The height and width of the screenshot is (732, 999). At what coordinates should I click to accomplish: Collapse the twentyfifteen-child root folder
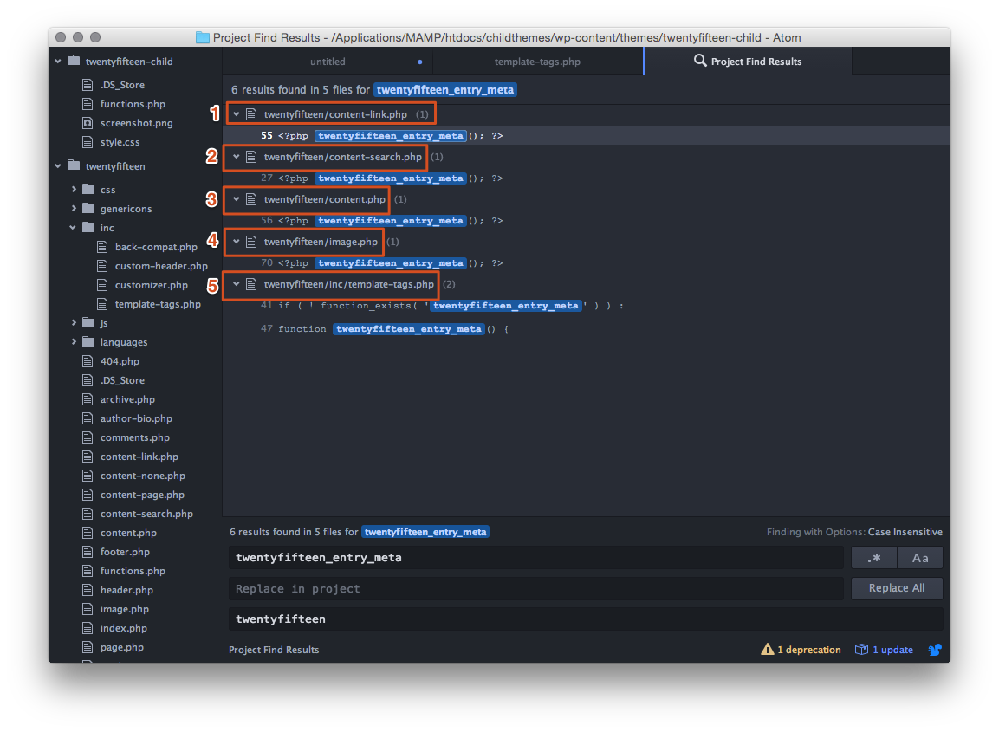(x=58, y=62)
